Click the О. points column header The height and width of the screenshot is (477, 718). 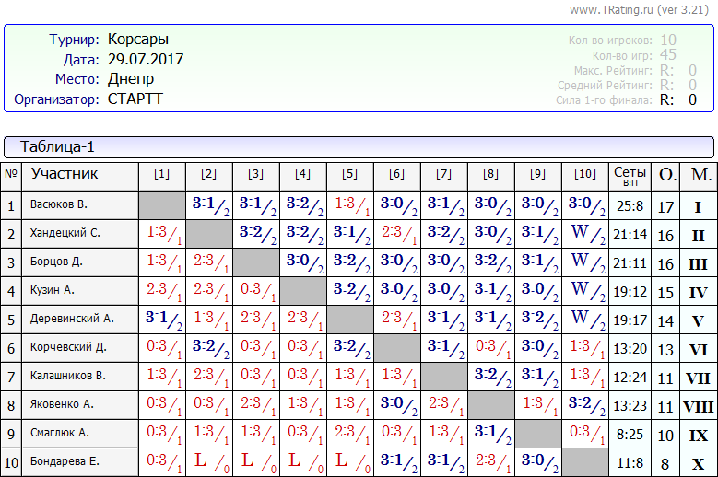[666, 174]
